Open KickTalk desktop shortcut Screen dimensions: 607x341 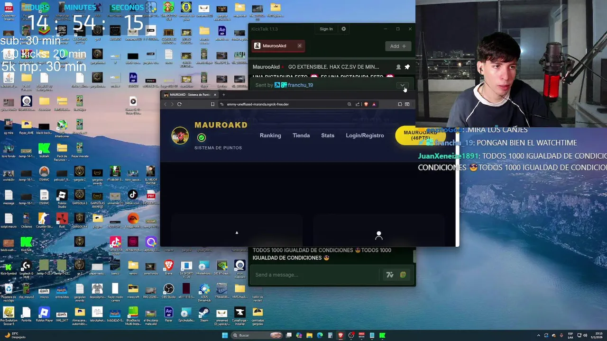pyautogui.click(x=26, y=244)
